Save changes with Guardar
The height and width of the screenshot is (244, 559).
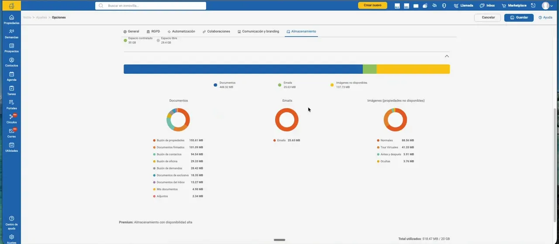click(519, 17)
